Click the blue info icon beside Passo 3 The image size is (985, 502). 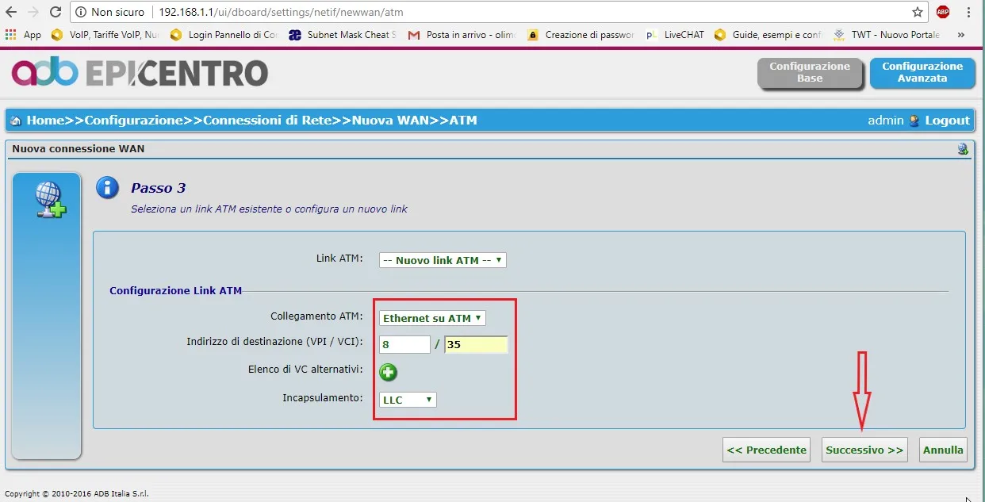pyautogui.click(x=107, y=188)
